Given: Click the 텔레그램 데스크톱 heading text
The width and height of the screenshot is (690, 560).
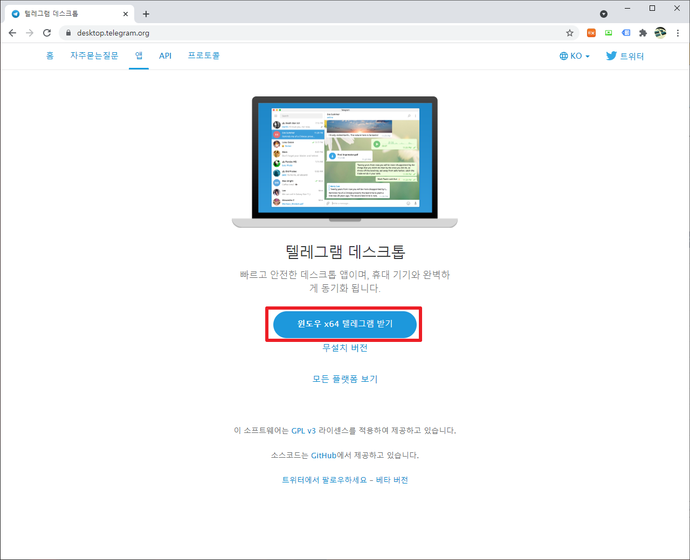Looking at the screenshot, I should click(x=345, y=251).
